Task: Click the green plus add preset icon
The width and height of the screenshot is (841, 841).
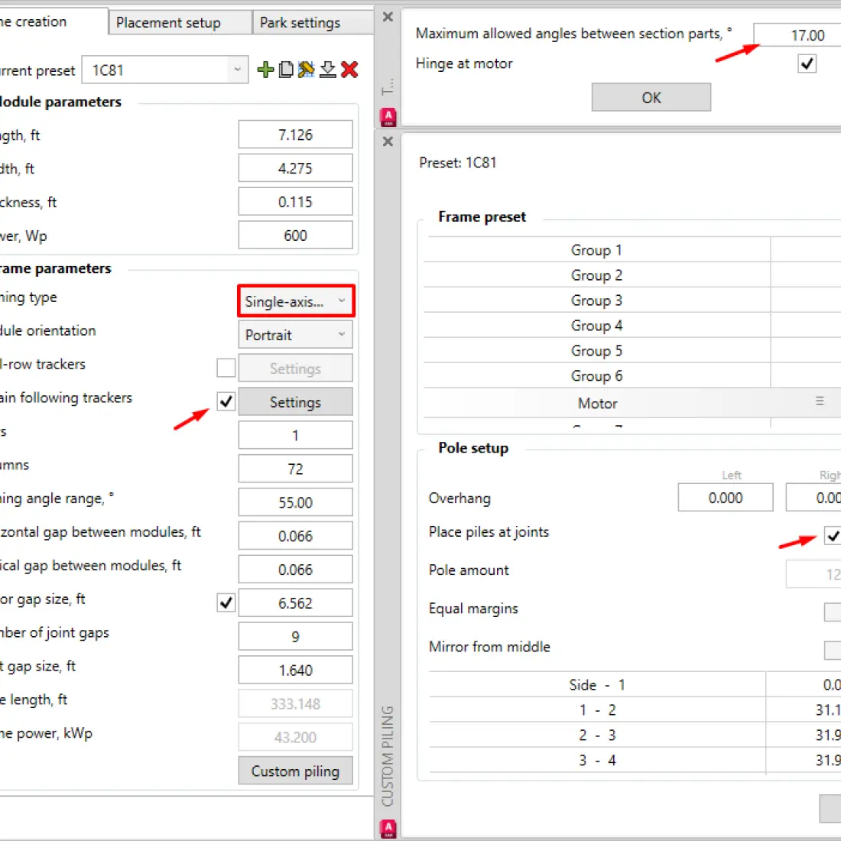Action: tap(265, 70)
